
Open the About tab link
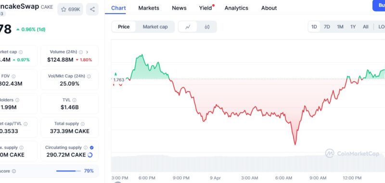point(269,8)
